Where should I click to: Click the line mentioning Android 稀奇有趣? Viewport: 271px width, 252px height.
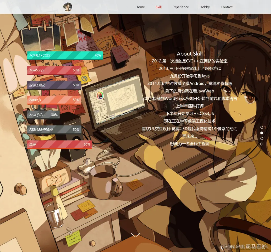(190, 84)
